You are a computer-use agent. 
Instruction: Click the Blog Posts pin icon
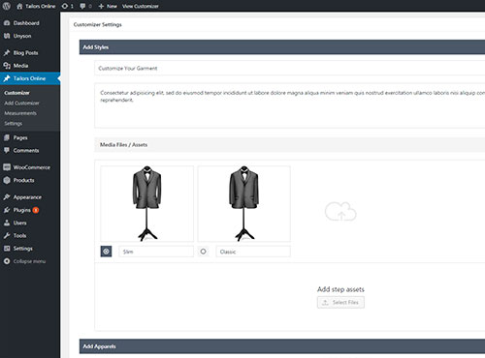(7, 52)
